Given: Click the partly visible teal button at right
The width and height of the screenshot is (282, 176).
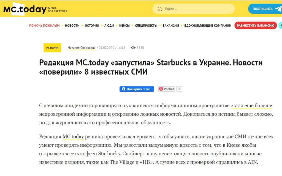Looking at the screenshot, I should click(280, 25).
